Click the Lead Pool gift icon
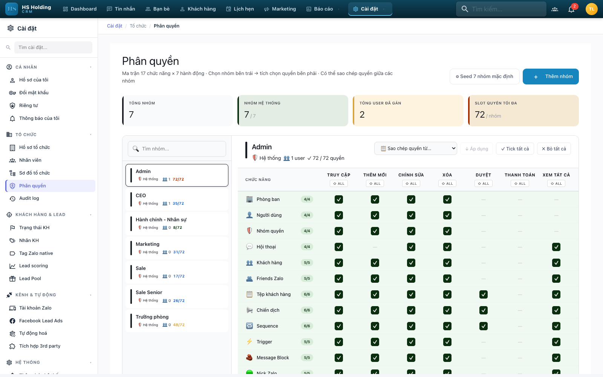The width and height of the screenshot is (603, 377). [12, 279]
